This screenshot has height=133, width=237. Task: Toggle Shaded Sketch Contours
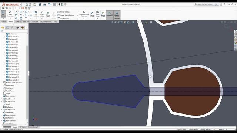tap(117, 15)
